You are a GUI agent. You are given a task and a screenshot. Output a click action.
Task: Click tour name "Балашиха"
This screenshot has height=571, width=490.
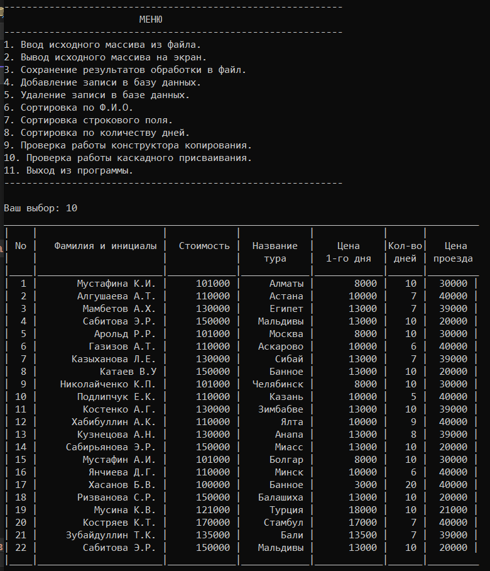tap(280, 497)
